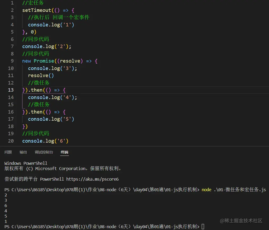Click the https://aka.ms/pscore6 link in terminal
Screen dimensions: 269x230
point(92,179)
